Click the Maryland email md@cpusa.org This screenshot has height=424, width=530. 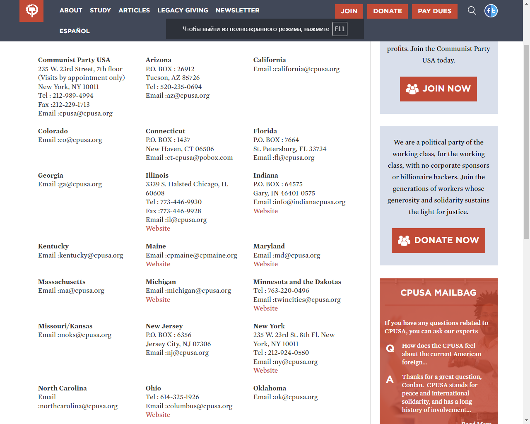click(297, 255)
